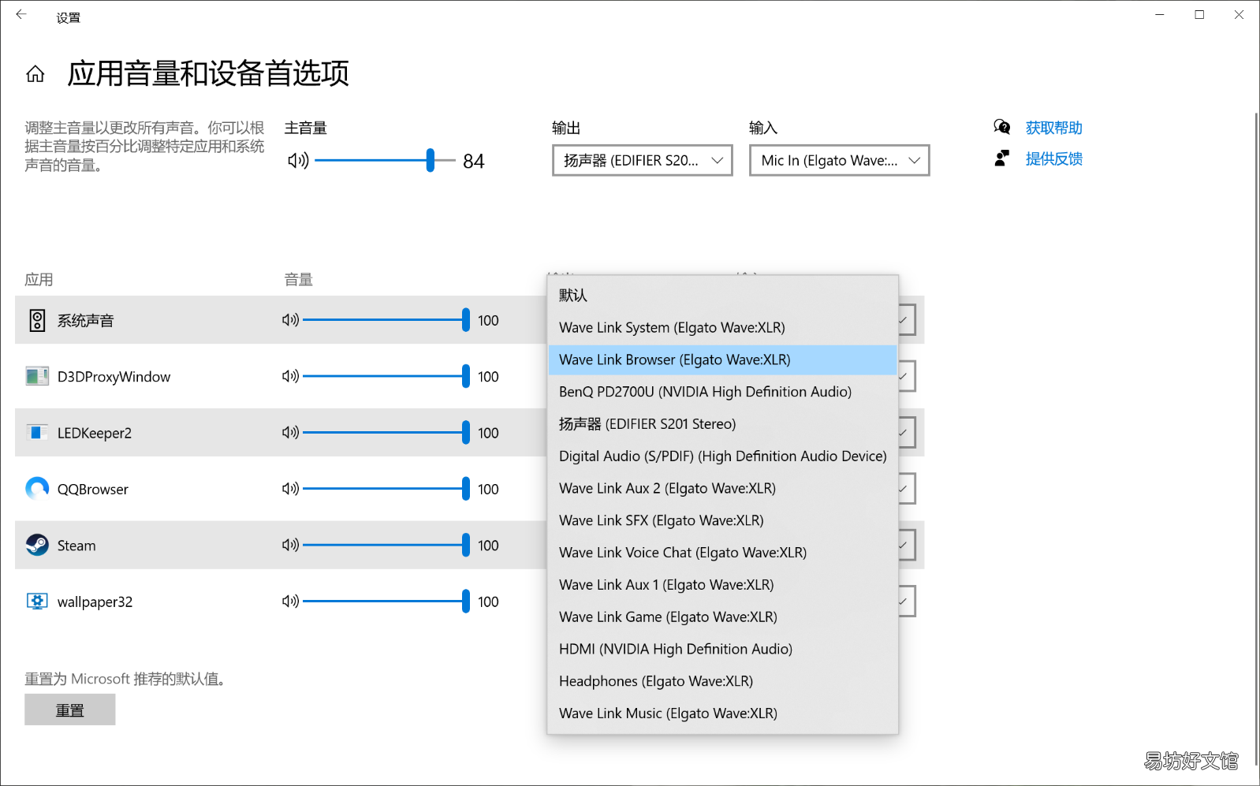Click the 主音量 slider handle at 84
Screen dimensions: 1260x786
coord(431,160)
